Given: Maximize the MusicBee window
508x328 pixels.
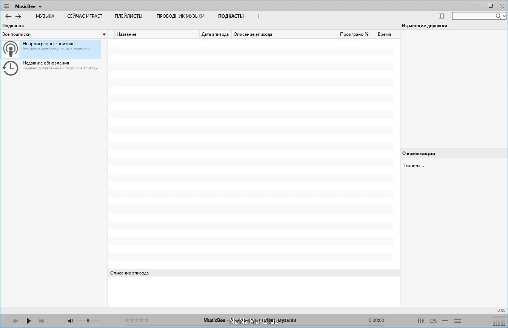Looking at the screenshot, I should 491,6.
